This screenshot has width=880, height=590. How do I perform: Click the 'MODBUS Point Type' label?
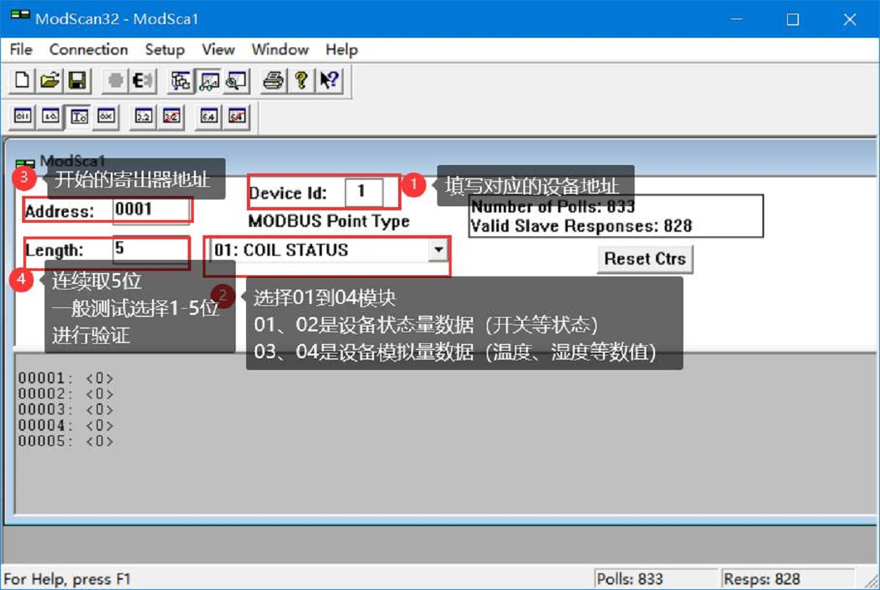(329, 221)
